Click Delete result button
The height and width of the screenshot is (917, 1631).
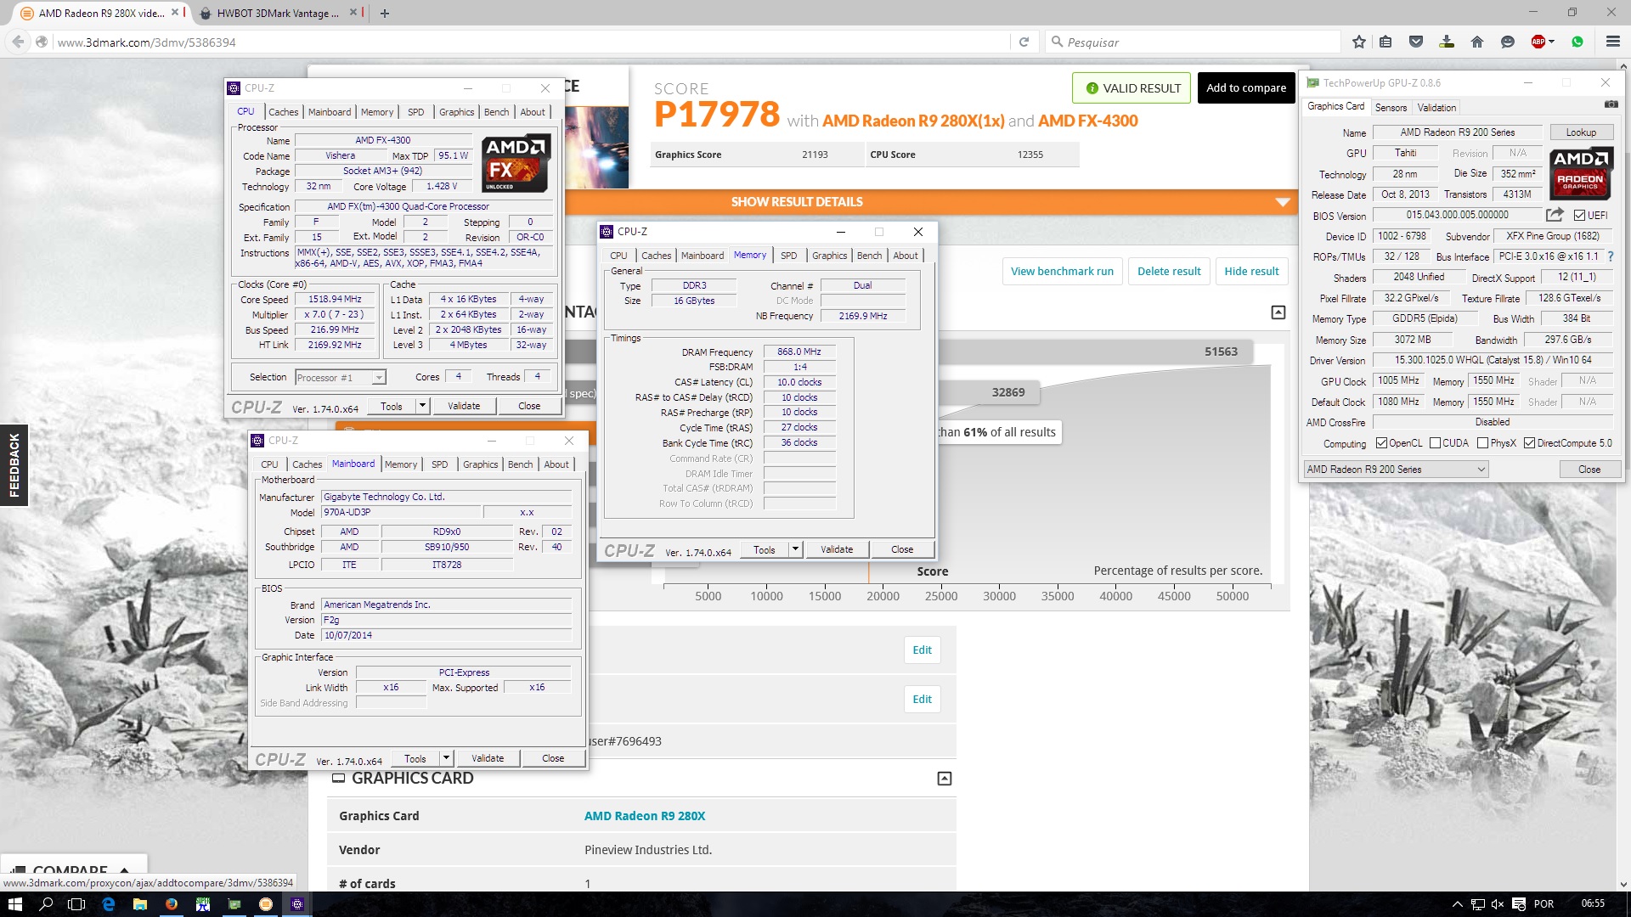pos(1169,271)
